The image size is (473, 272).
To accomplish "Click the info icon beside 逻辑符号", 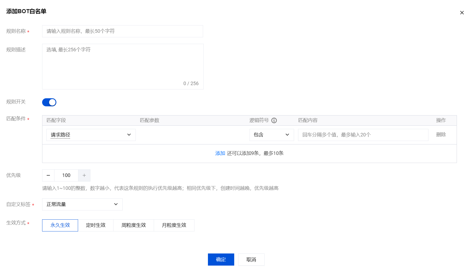I will click(274, 120).
